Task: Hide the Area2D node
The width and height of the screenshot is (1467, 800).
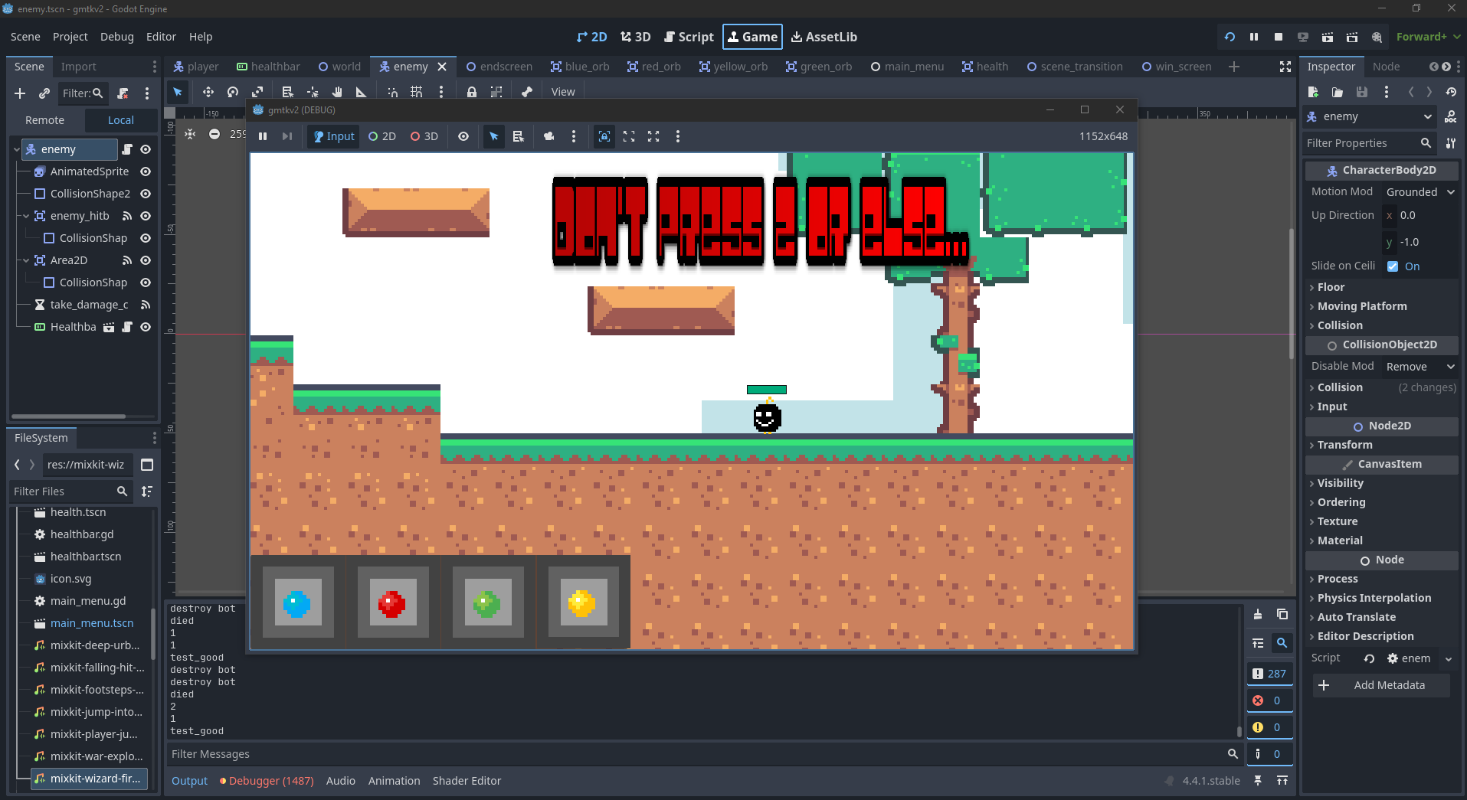Action: (x=146, y=260)
